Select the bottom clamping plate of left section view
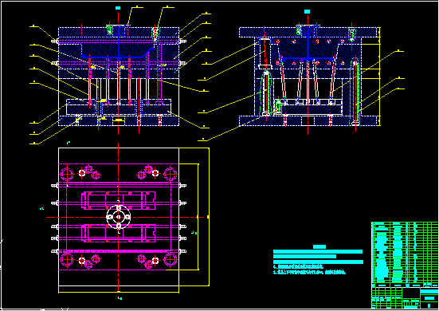 (119, 120)
